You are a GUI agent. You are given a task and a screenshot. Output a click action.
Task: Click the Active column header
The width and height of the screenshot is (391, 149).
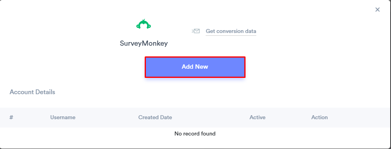pyautogui.click(x=257, y=117)
